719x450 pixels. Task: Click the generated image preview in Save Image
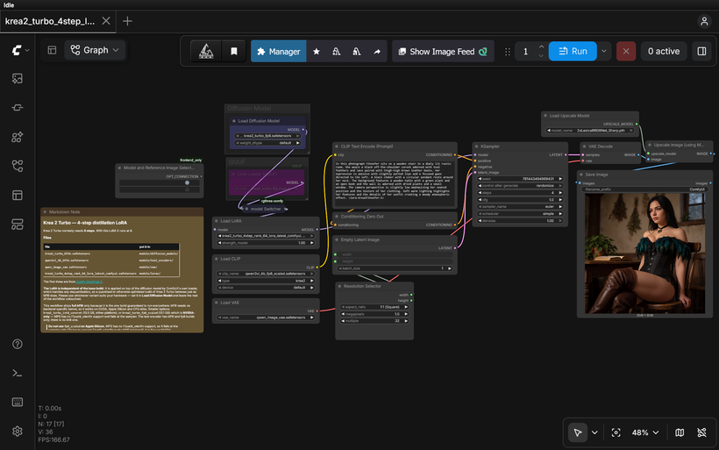645,254
